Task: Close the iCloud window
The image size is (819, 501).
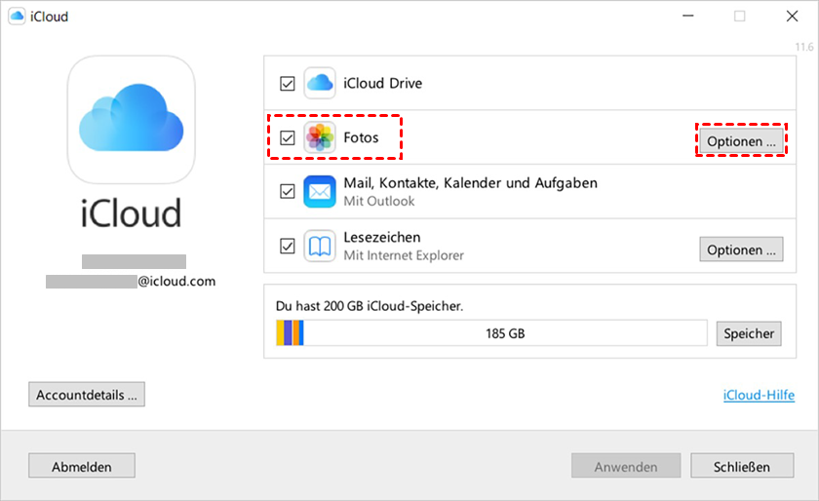Action: [792, 17]
